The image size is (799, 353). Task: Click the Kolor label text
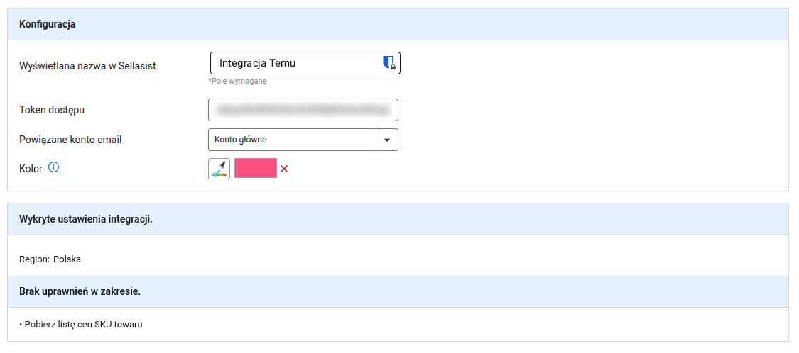[31, 169]
